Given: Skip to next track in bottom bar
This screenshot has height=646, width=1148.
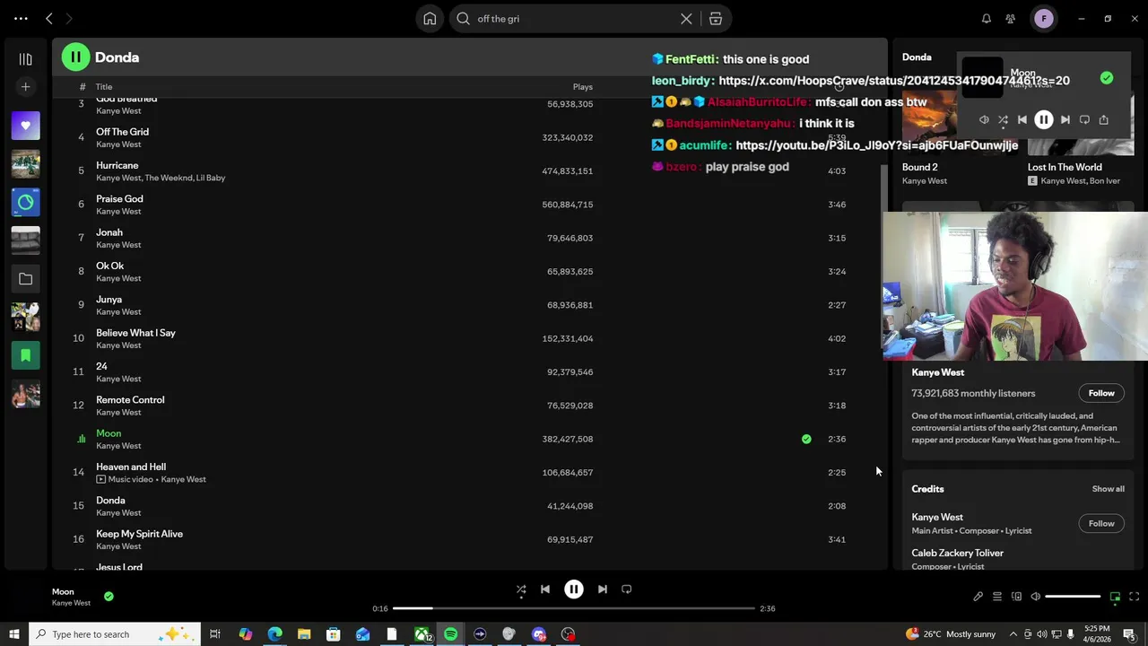Looking at the screenshot, I should click(603, 589).
